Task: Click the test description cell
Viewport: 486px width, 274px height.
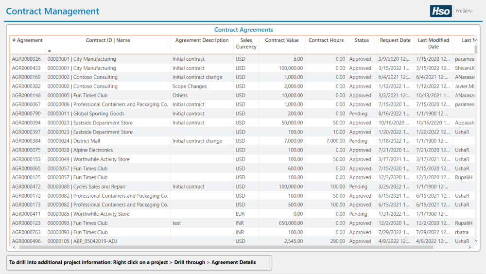Action: click(x=177, y=223)
